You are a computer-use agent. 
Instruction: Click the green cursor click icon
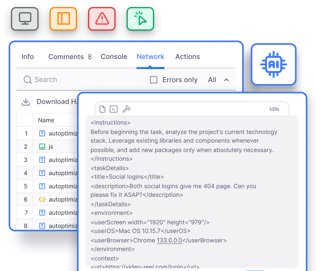pos(140,18)
